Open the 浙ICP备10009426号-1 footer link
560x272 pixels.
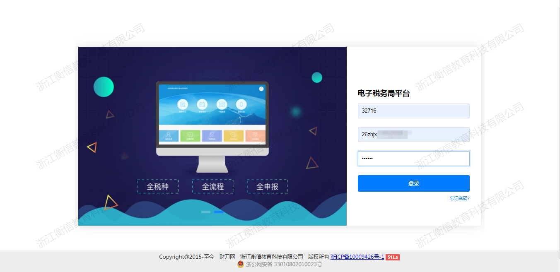click(357, 257)
